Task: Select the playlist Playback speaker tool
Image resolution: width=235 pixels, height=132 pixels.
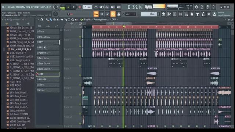Action: coord(76,19)
